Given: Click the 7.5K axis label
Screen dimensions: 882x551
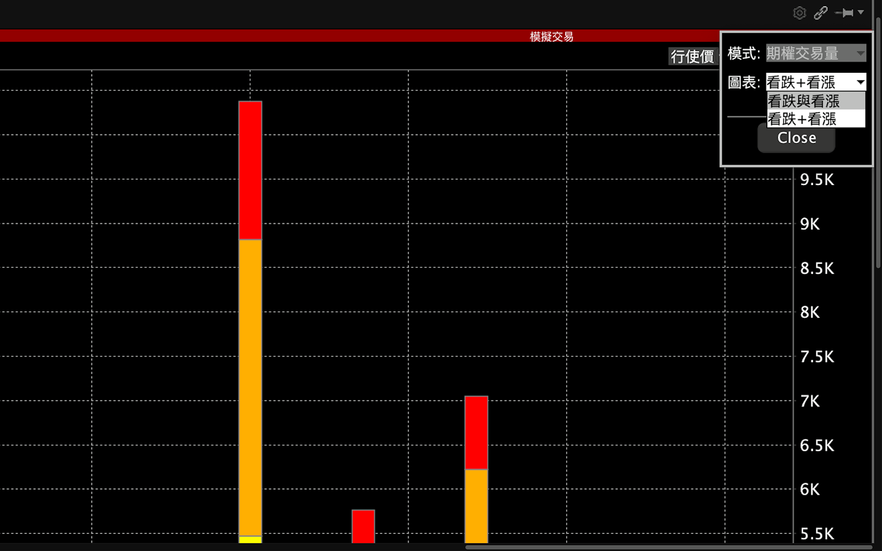Looking at the screenshot, I should pos(817,356).
